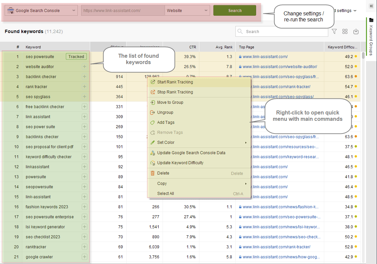Image resolution: width=377 pixels, height=264 pixels.
Task: Click the URL field with link-assistant.com
Action: tap(123, 11)
